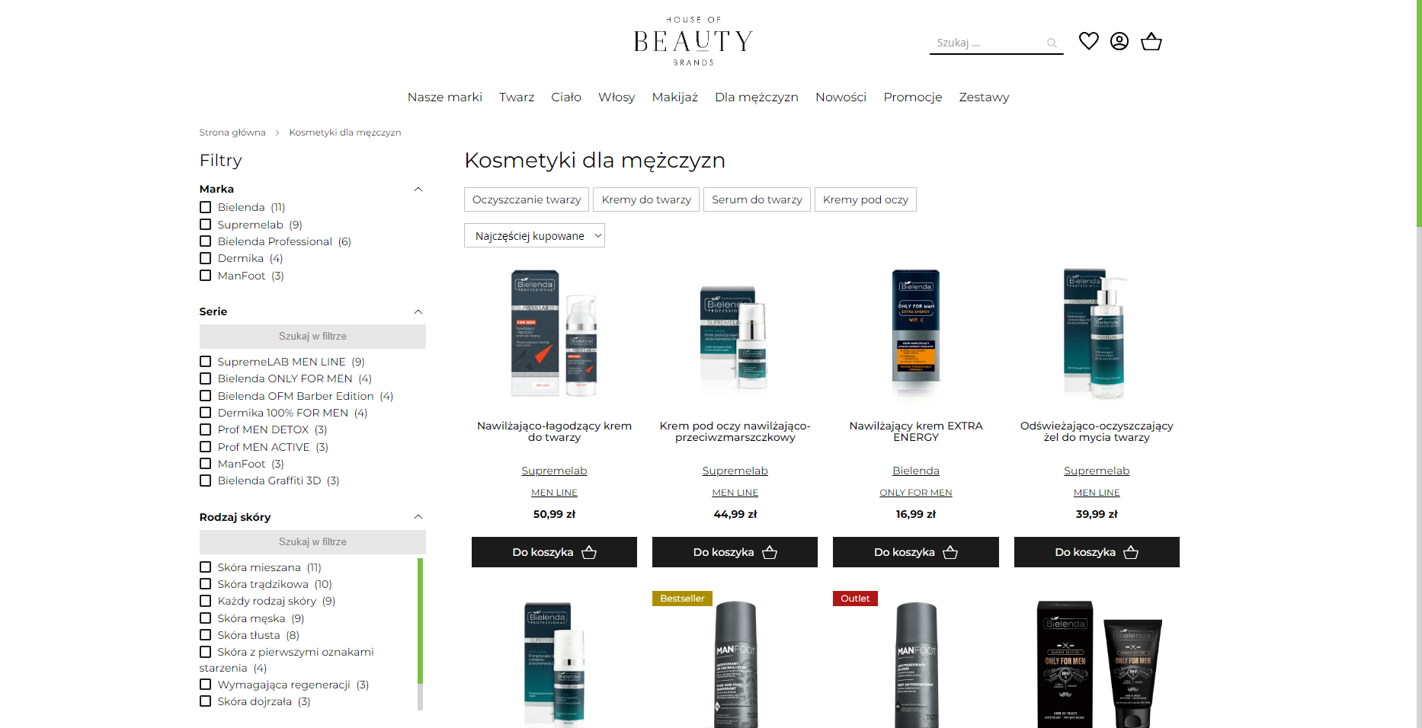
Task: Open ONLY FOR MEN series link
Action: point(916,493)
